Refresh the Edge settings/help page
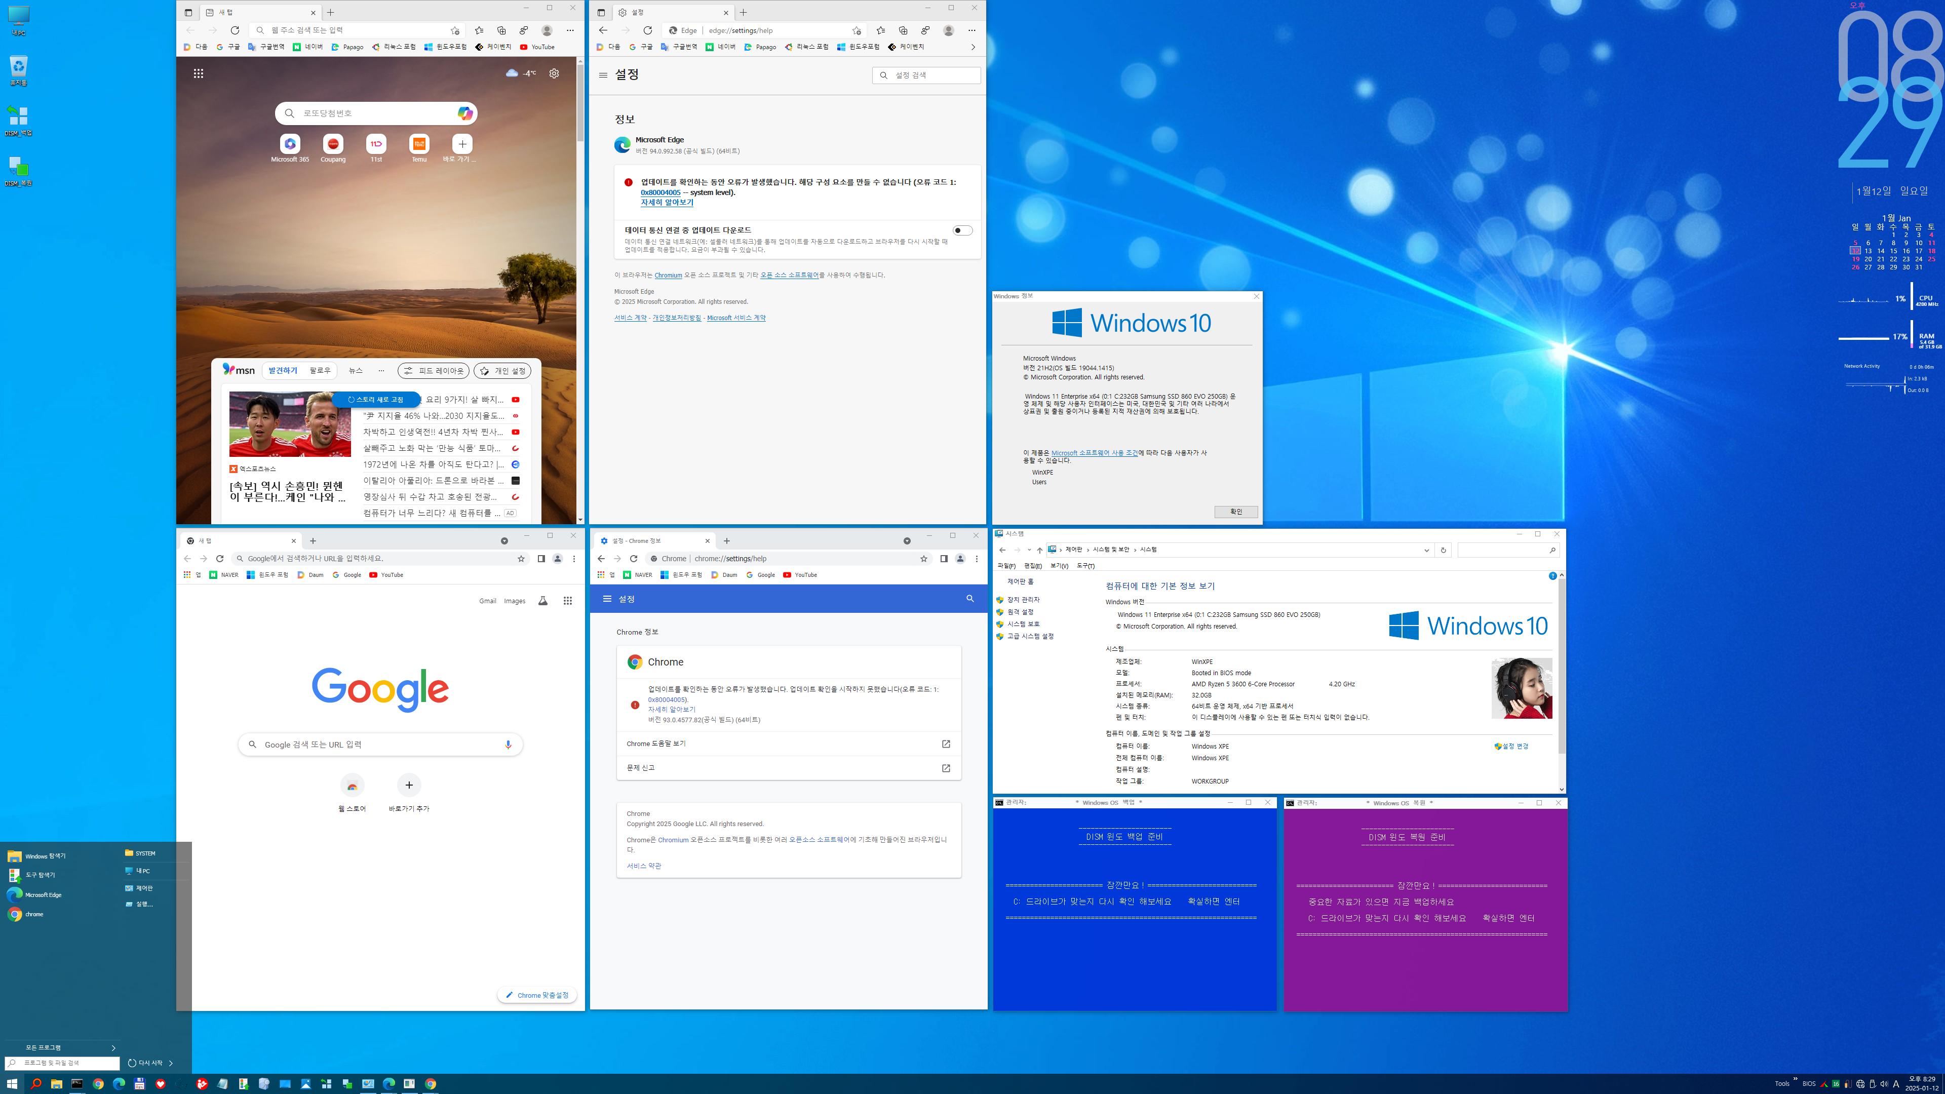Viewport: 1945px width, 1094px height. click(648, 30)
